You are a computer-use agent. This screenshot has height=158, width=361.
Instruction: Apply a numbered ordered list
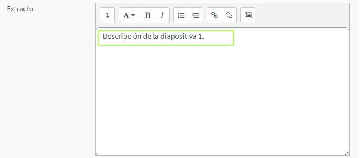coord(196,15)
